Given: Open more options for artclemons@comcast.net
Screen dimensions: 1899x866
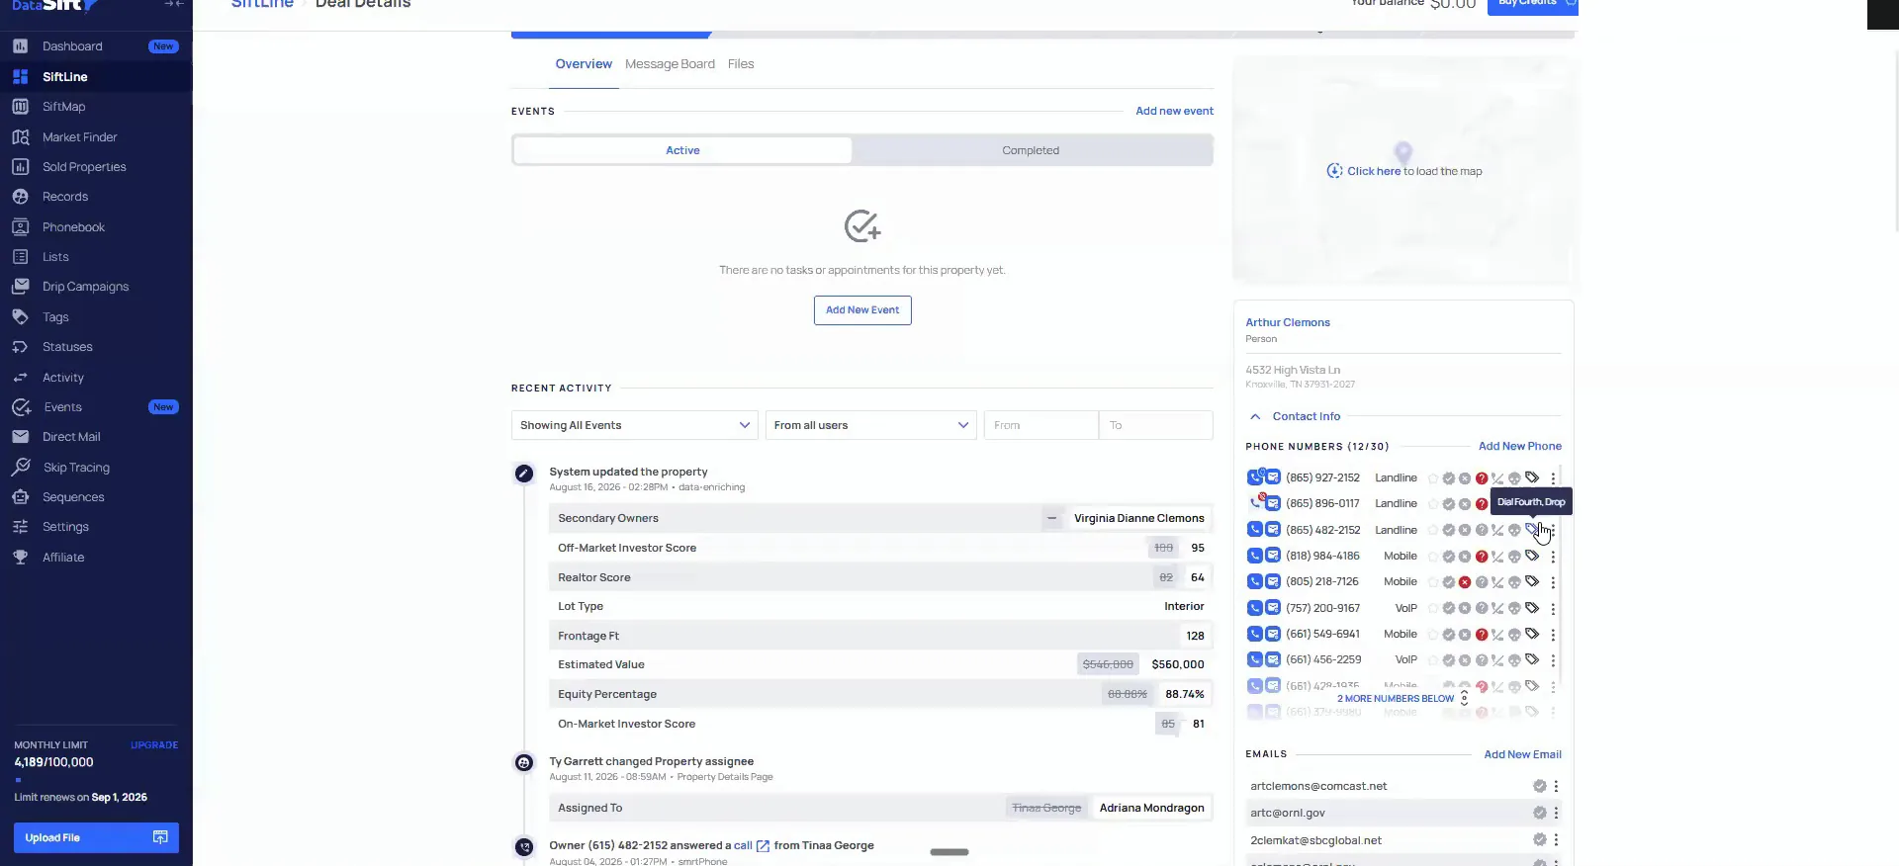Looking at the screenshot, I should [1556, 787].
